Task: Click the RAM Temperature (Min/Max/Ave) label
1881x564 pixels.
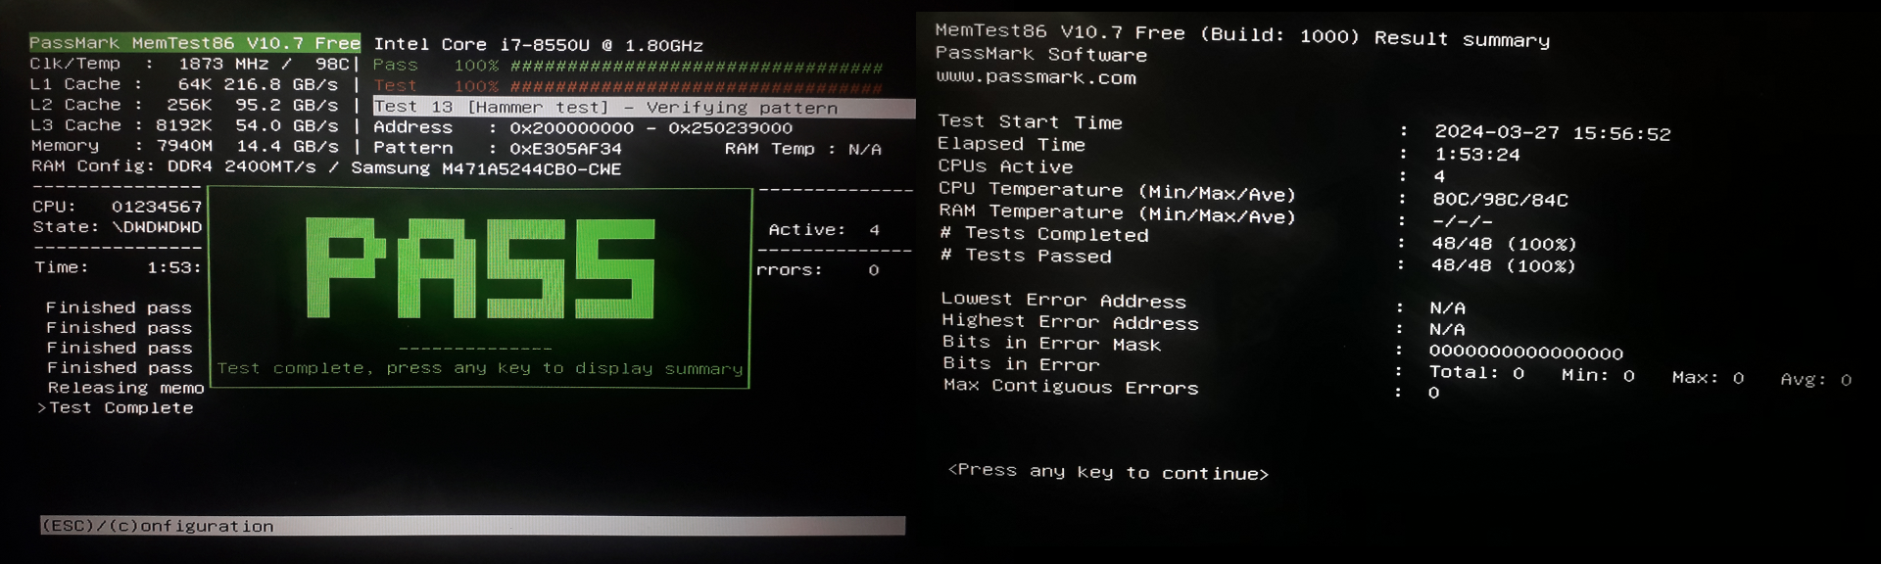Action: tap(1117, 213)
